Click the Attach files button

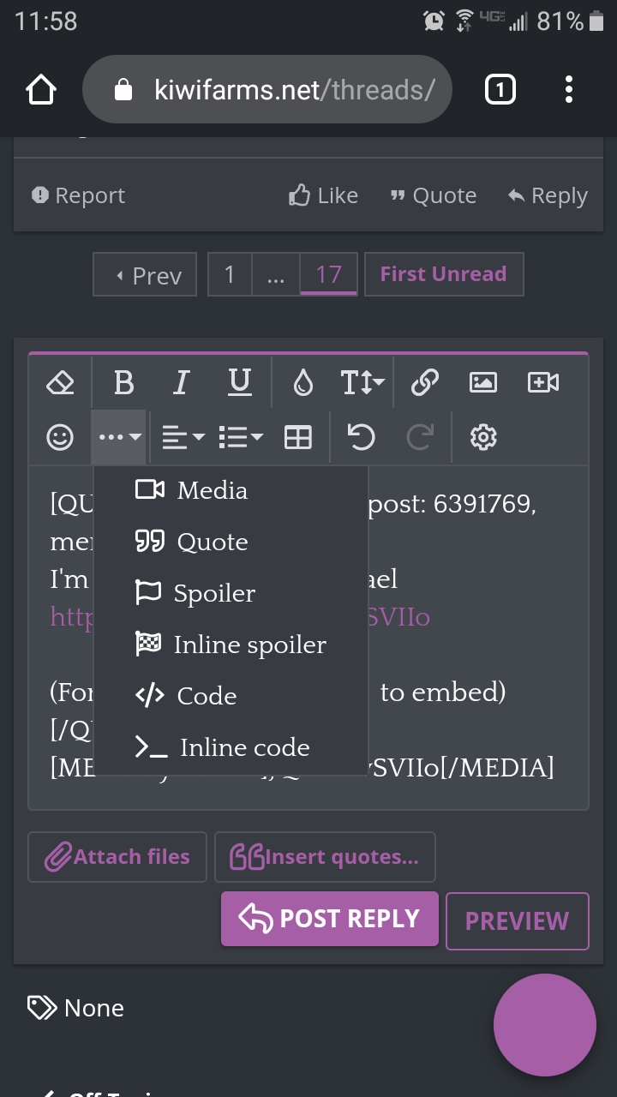(117, 857)
